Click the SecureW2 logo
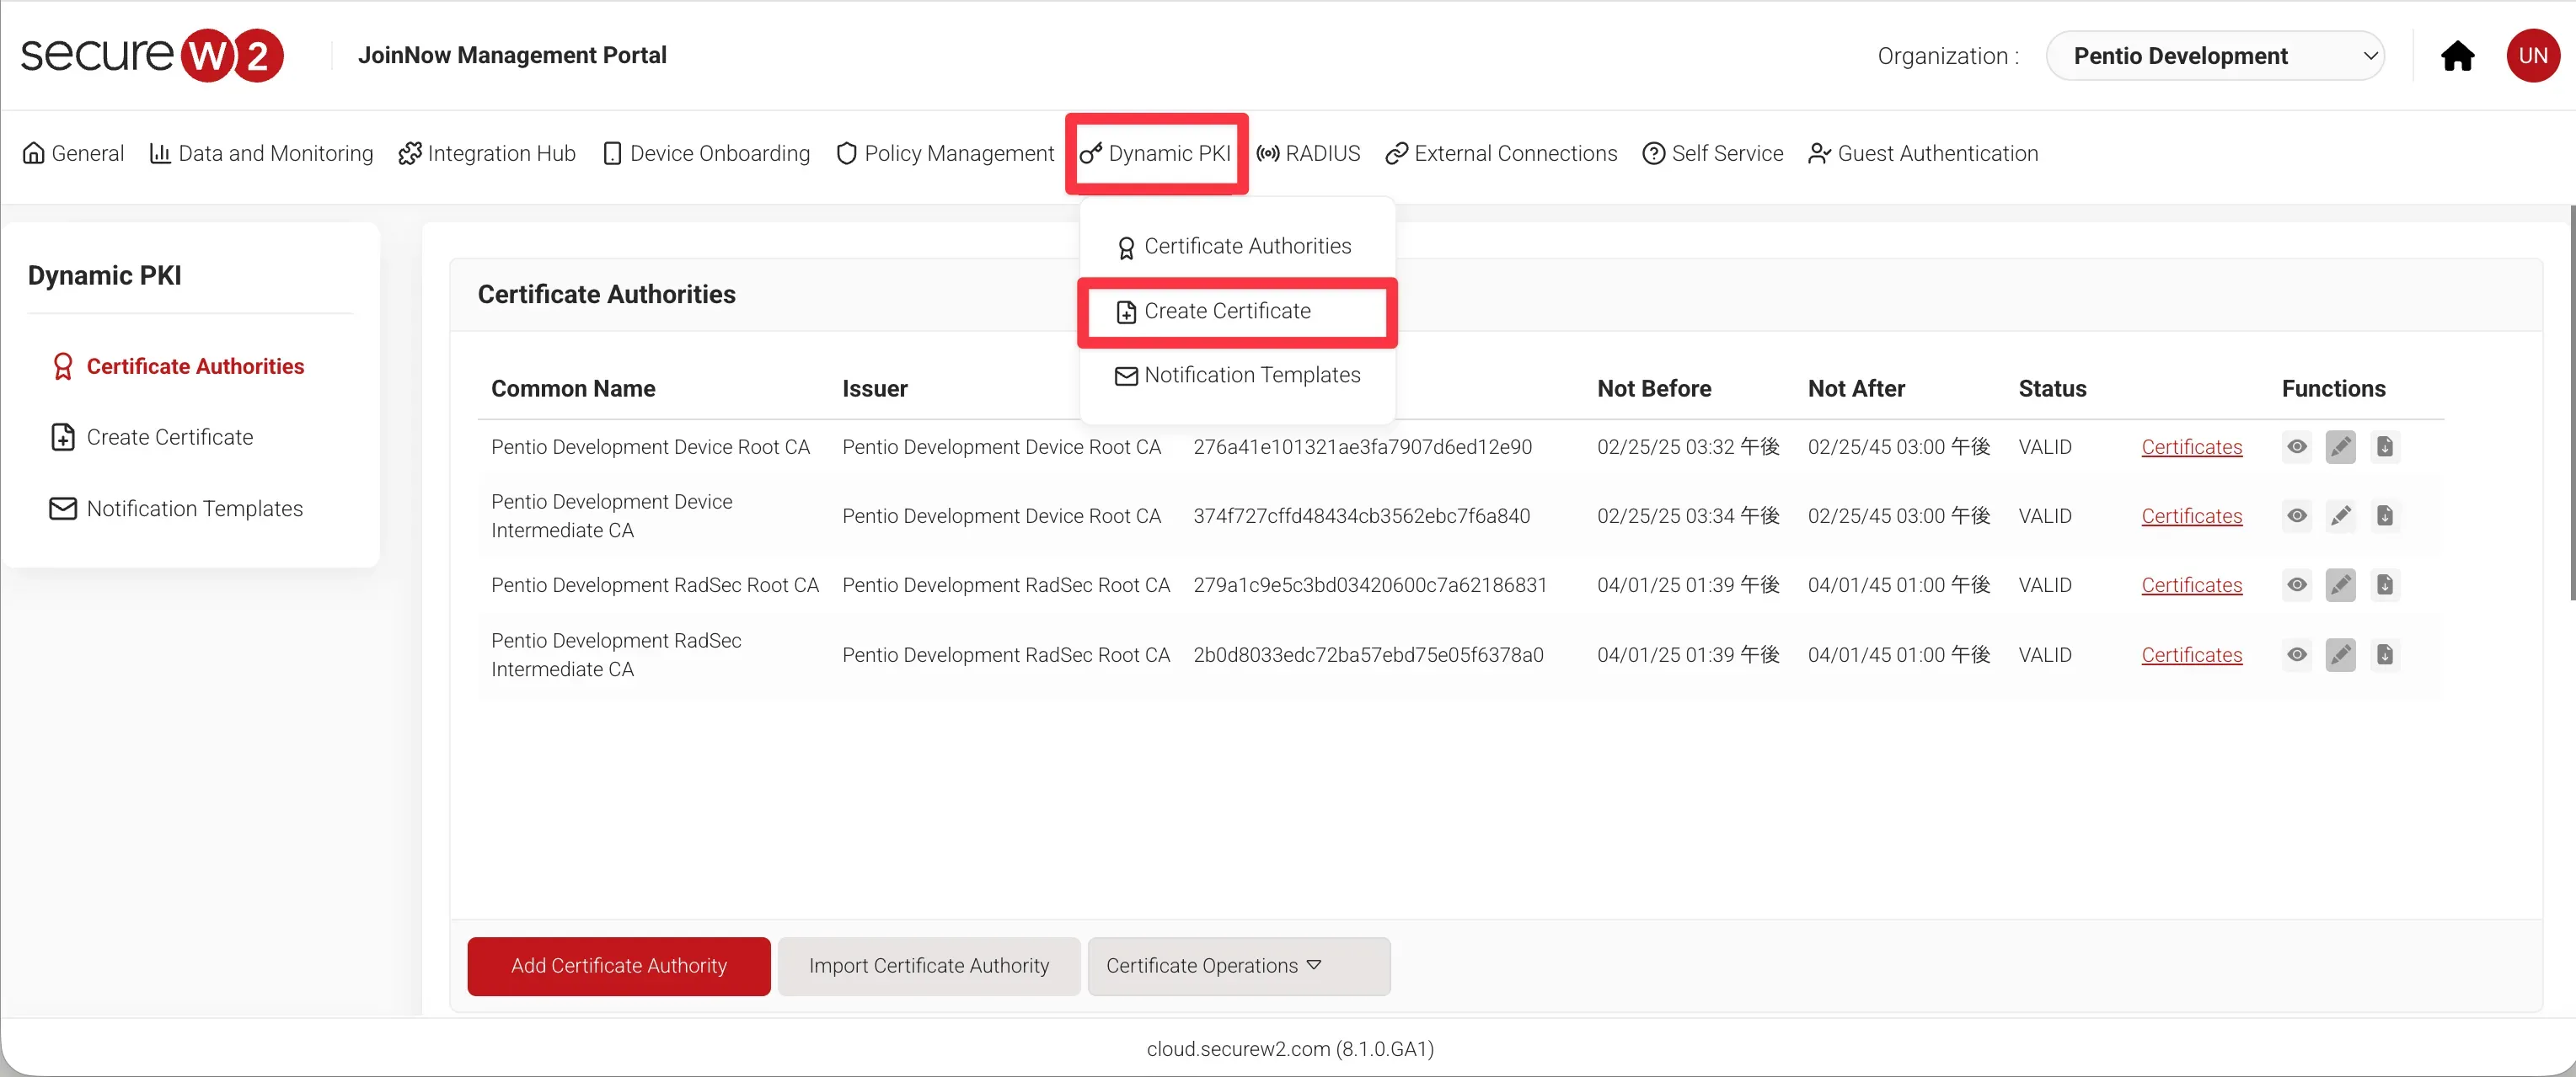Image resolution: width=2576 pixels, height=1077 pixels. click(152, 55)
